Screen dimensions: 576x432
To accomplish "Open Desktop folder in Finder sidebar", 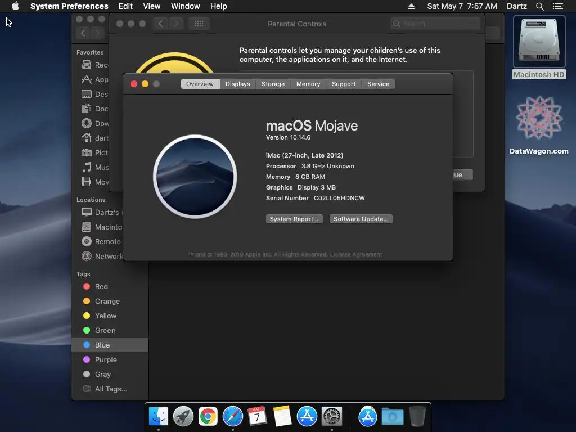I will pyautogui.click(x=95, y=94).
